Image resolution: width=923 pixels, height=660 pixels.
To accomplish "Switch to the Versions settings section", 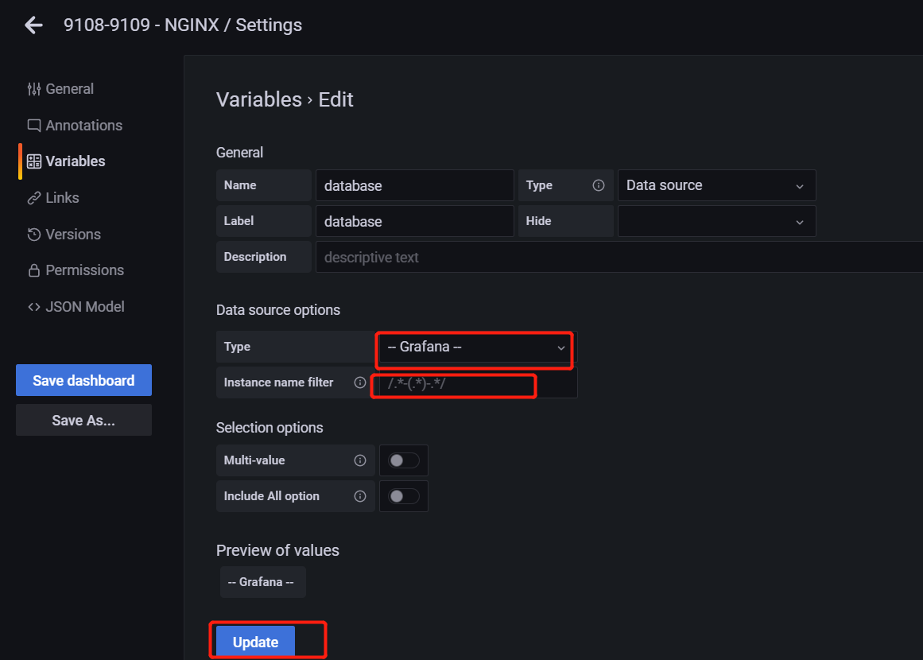I will click(x=72, y=234).
